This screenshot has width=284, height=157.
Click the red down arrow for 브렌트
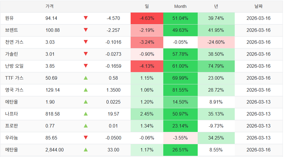click(x=86, y=30)
